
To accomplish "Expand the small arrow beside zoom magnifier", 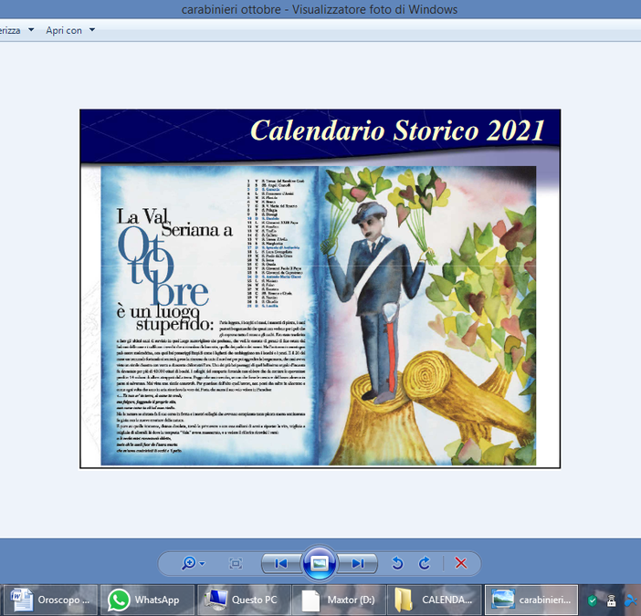I will tap(202, 564).
